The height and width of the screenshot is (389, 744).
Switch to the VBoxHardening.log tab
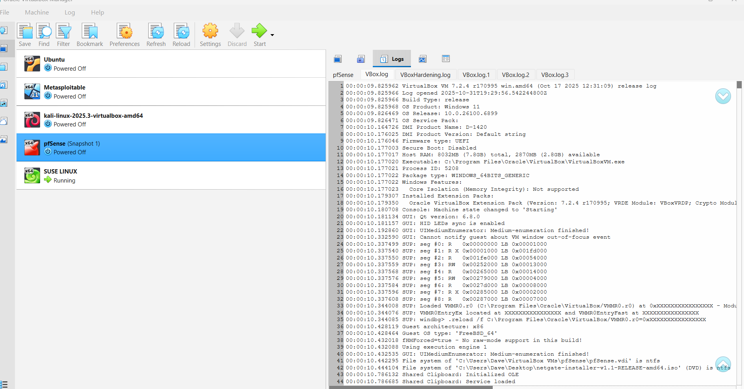pyautogui.click(x=425, y=75)
